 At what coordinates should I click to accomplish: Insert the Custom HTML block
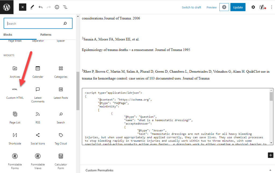click(15, 93)
